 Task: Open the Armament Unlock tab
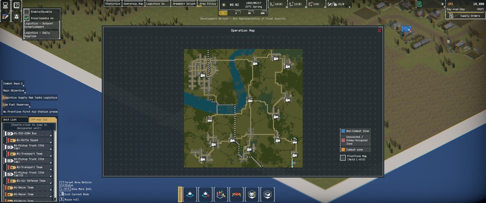[x=184, y=4]
